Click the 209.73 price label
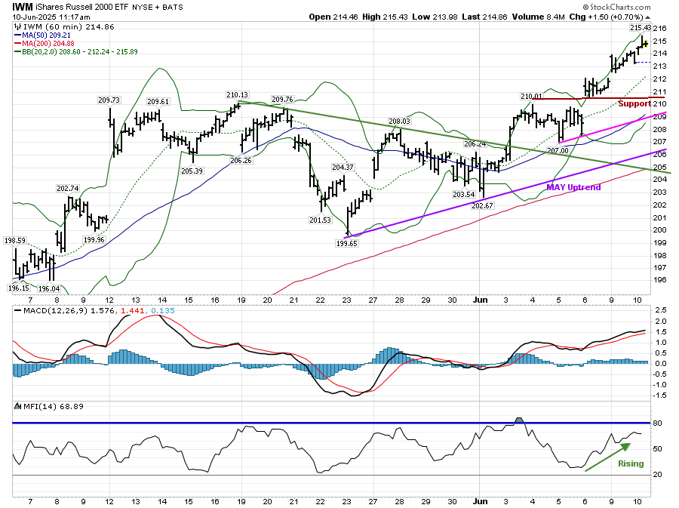The width and height of the screenshot is (679, 508). click(109, 100)
